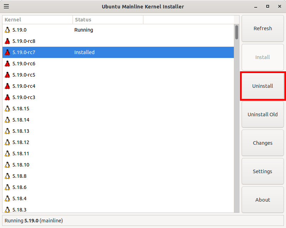Refresh the kernel list
The width and height of the screenshot is (286, 228).
coord(263,28)
